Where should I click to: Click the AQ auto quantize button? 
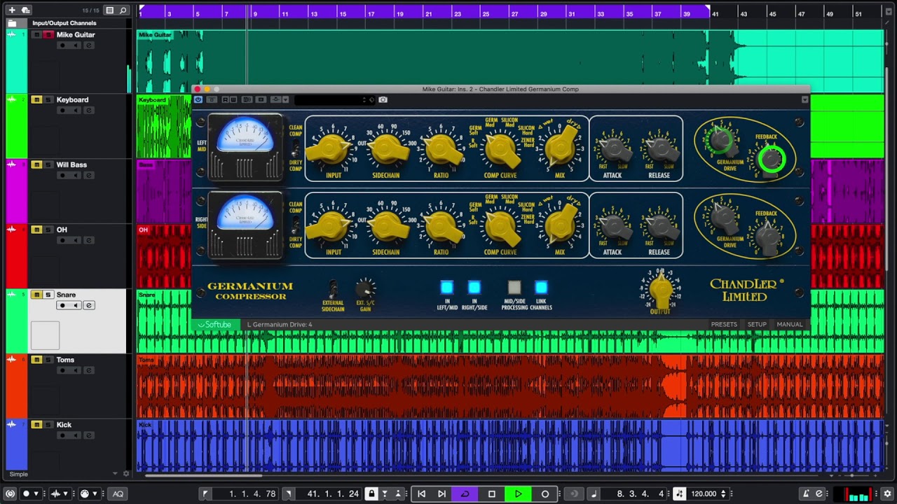point(118,494)
